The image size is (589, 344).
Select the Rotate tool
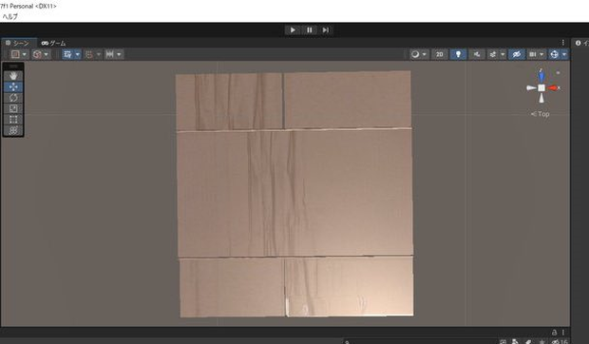point(13,98)
